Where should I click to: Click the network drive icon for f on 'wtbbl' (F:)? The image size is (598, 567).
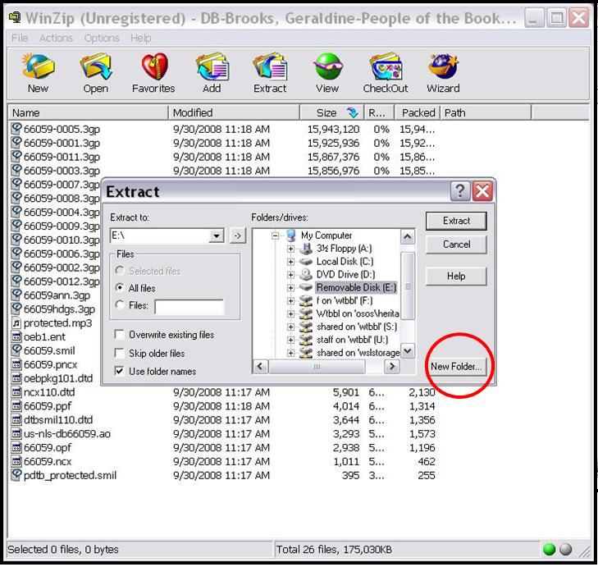[x=306, y=300]
